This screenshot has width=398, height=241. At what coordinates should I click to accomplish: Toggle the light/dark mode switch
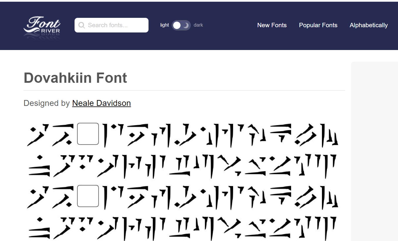coord(181,25)
